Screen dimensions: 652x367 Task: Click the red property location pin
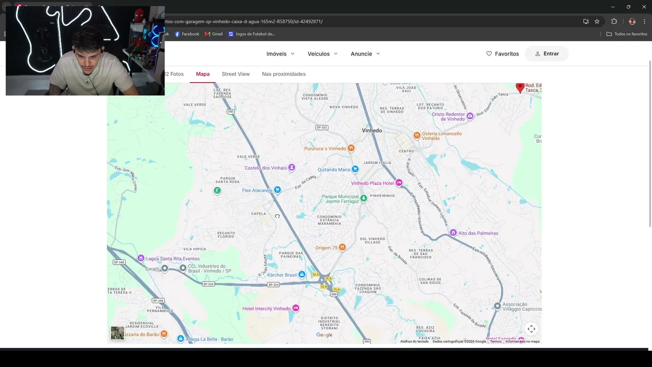[x=520, y=88]
